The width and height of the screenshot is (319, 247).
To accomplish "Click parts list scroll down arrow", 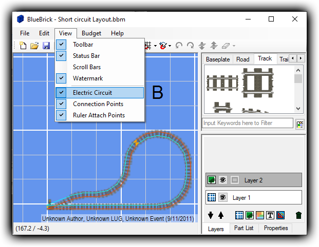I will (298, 108).
